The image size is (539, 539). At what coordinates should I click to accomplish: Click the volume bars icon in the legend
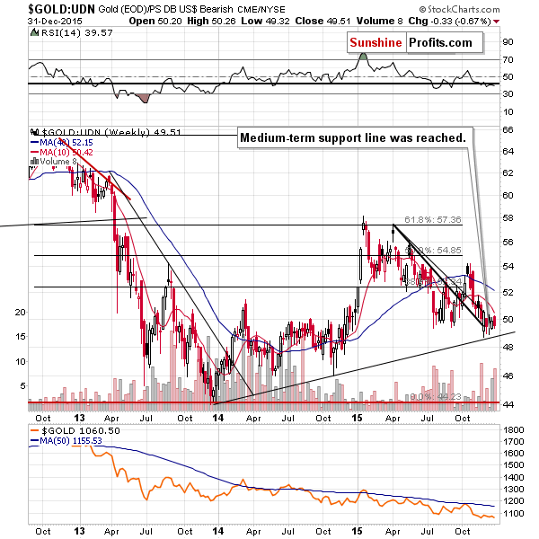[34, 161]
